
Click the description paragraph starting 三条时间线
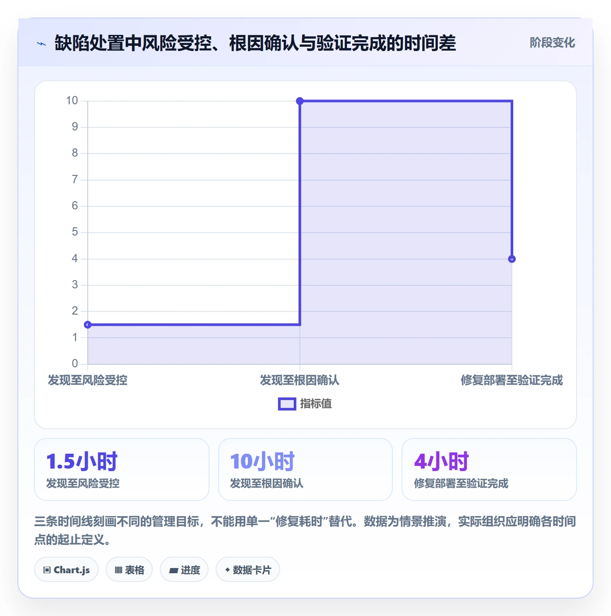tap(305, 530)
